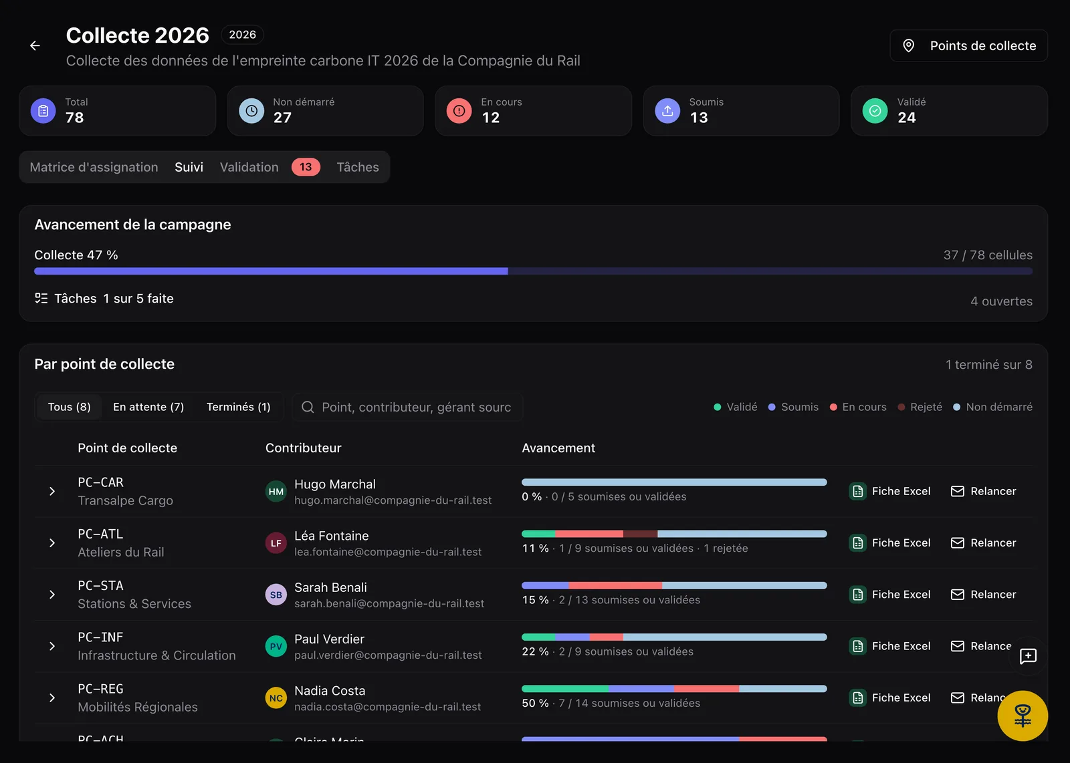1070x763 pixels.
Task: Click the Validé checkmark icon
Action: tap(875, 111)
